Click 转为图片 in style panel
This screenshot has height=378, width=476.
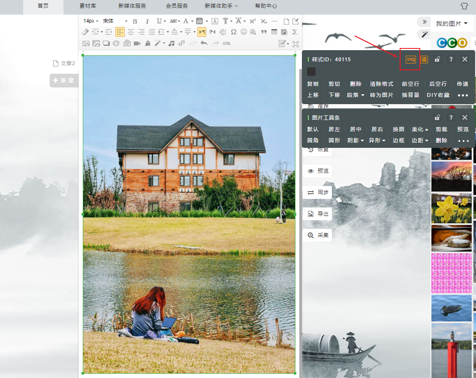tap(381, 95)
